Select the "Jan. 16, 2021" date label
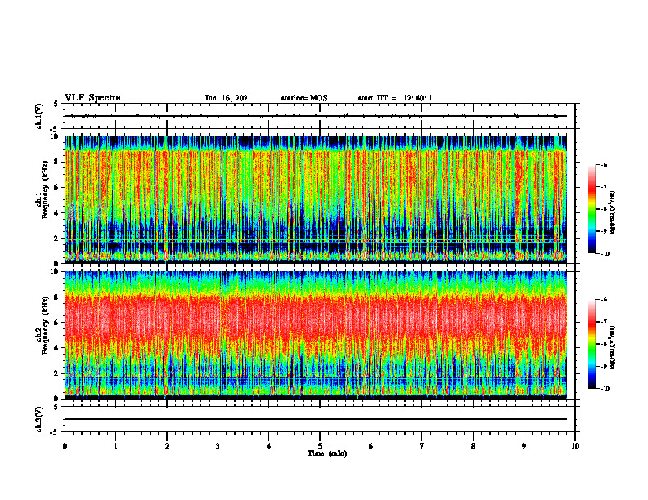The image size is (648, 500). (x=228, y=98)
